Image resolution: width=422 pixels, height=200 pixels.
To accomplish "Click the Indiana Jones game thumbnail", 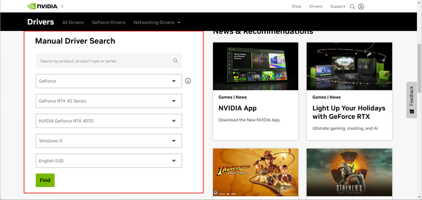I will coord(255,172).
